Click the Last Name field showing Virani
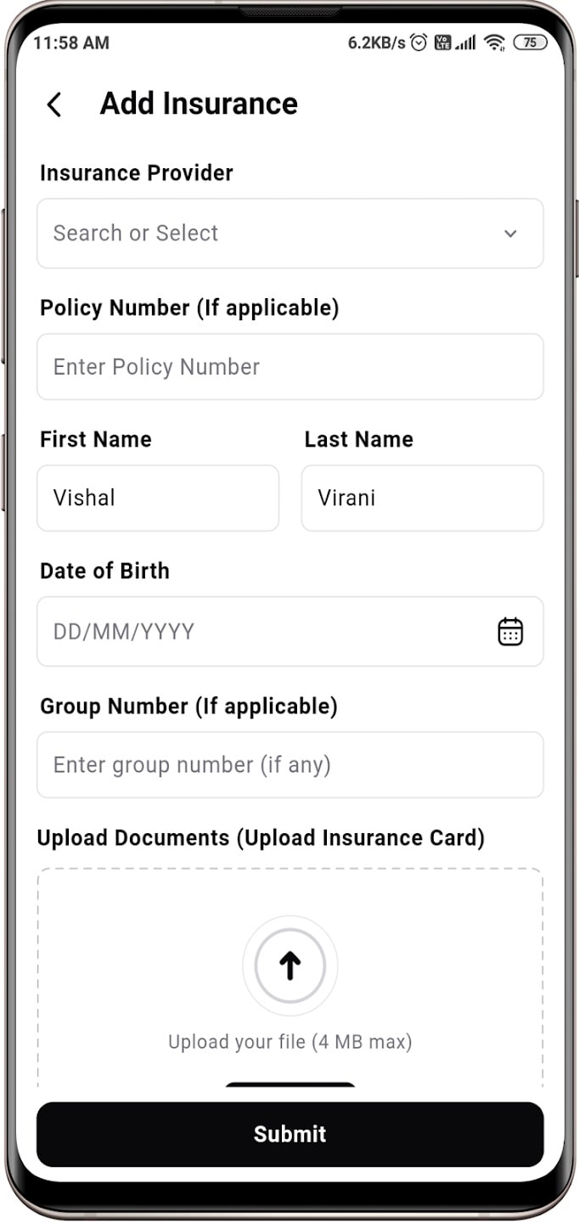579x1223 pixels. pyautogui.click(x=422, y=498)
